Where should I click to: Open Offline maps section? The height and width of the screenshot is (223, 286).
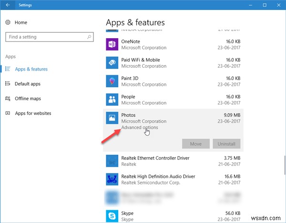28,99
